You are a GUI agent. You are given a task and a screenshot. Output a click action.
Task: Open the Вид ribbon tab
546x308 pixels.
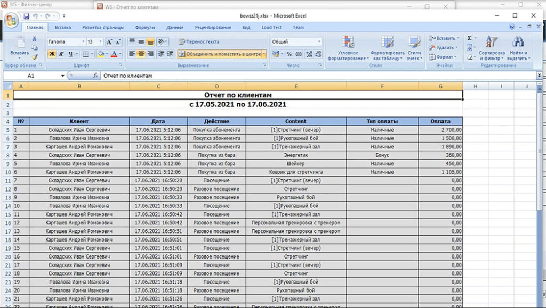[x=246, y=27]
